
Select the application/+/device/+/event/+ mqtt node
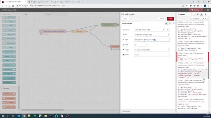(53, 31)
